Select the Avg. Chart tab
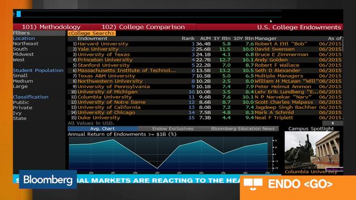The height and width of the screenshot is (200, 356). pyautogui.click(x=102, y=128)
